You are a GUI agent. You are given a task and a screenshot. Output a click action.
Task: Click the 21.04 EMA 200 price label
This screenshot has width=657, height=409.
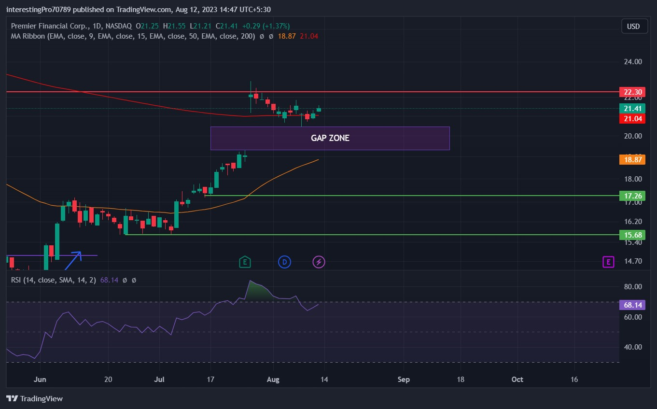point(632,119)
